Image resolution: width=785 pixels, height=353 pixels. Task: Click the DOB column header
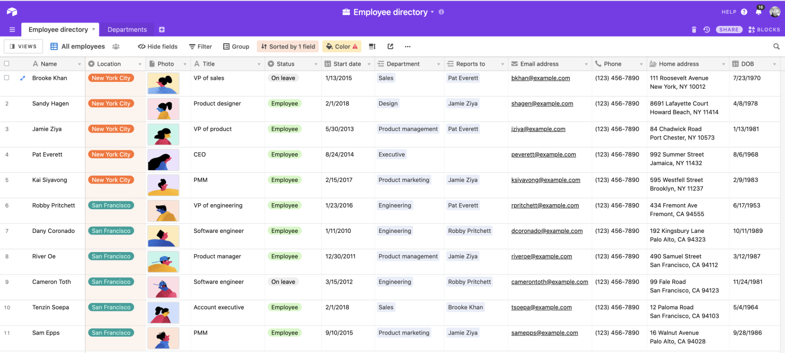(x=755, y=64)
